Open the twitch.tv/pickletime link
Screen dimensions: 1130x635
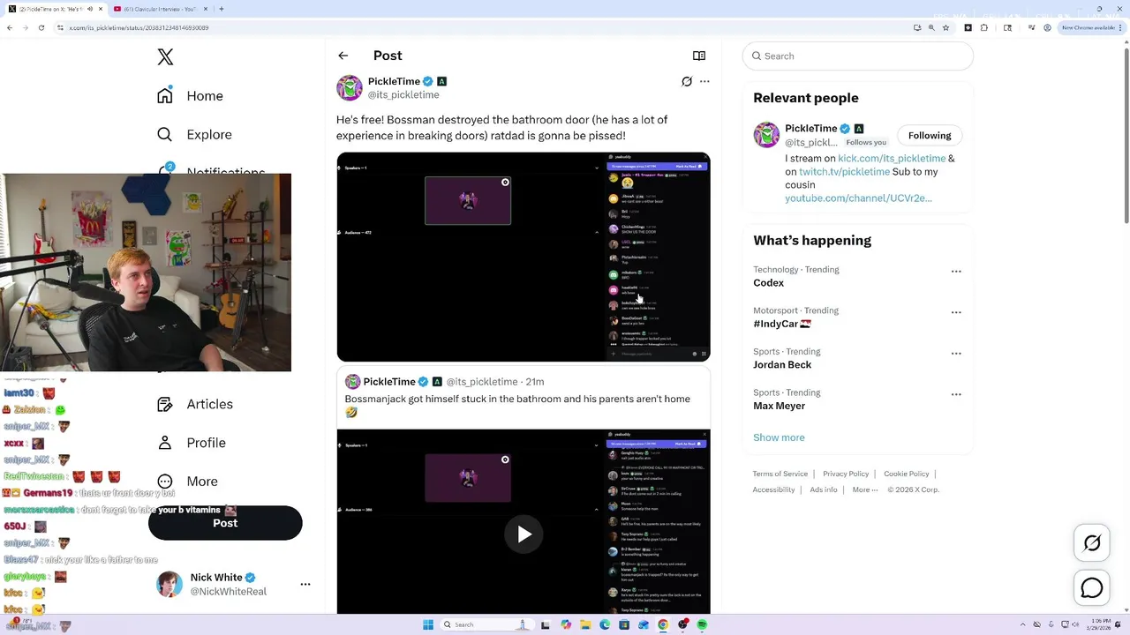pos(844,172)
